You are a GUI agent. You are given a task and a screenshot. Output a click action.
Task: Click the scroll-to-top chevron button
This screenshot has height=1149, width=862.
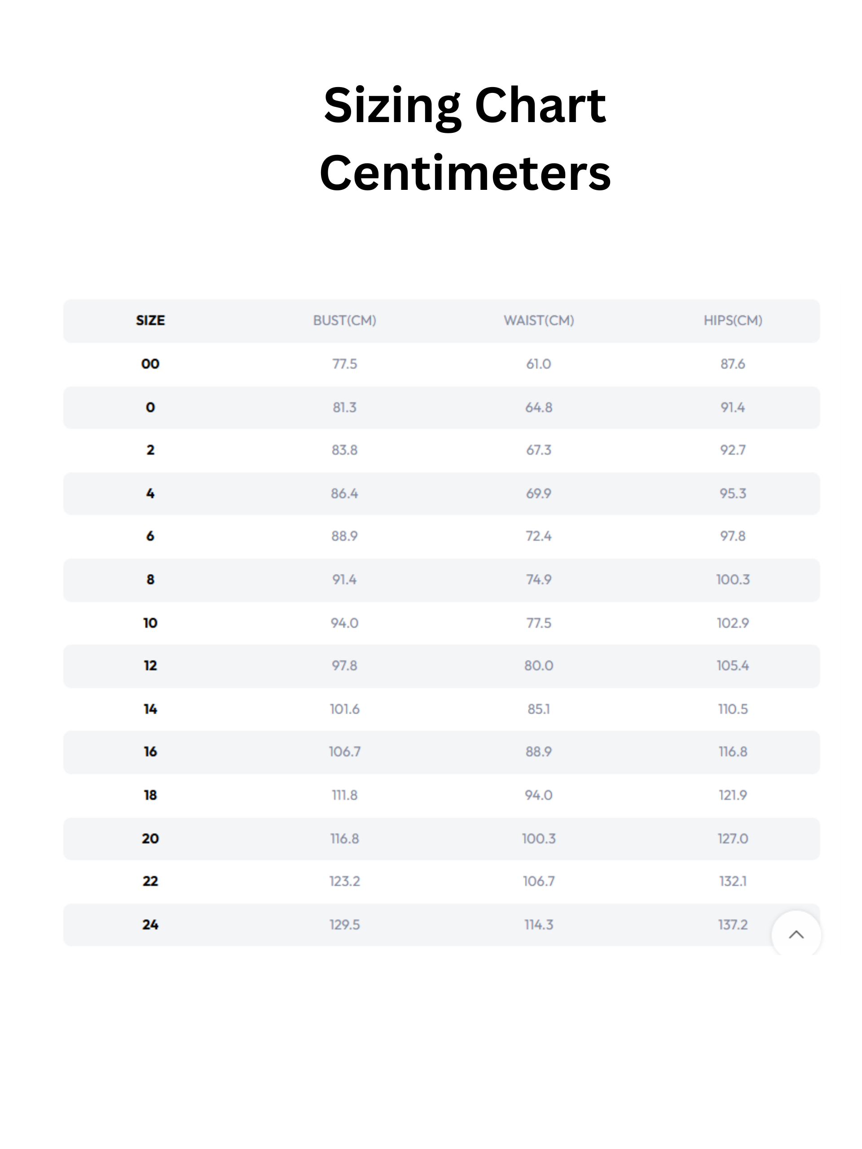pyautogui.click(x=796, y=935)
